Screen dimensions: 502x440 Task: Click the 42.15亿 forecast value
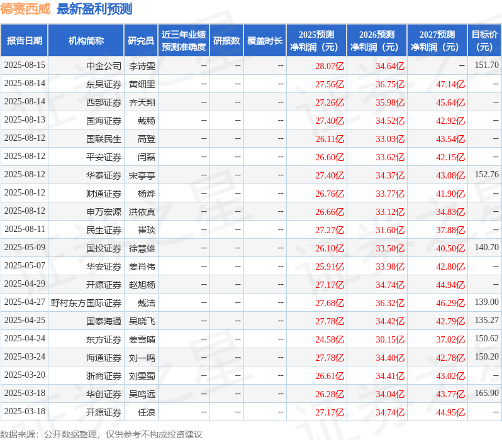pos(450,157)
